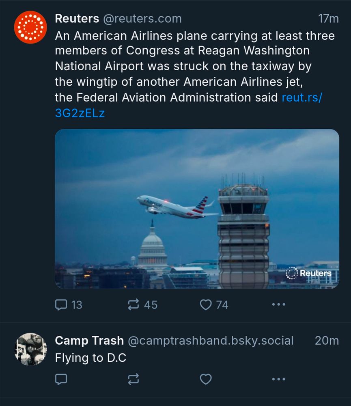Open the Camp Trash 20m timestamp
The height and width of the screenshot is (406, 351).
point(327,341)
